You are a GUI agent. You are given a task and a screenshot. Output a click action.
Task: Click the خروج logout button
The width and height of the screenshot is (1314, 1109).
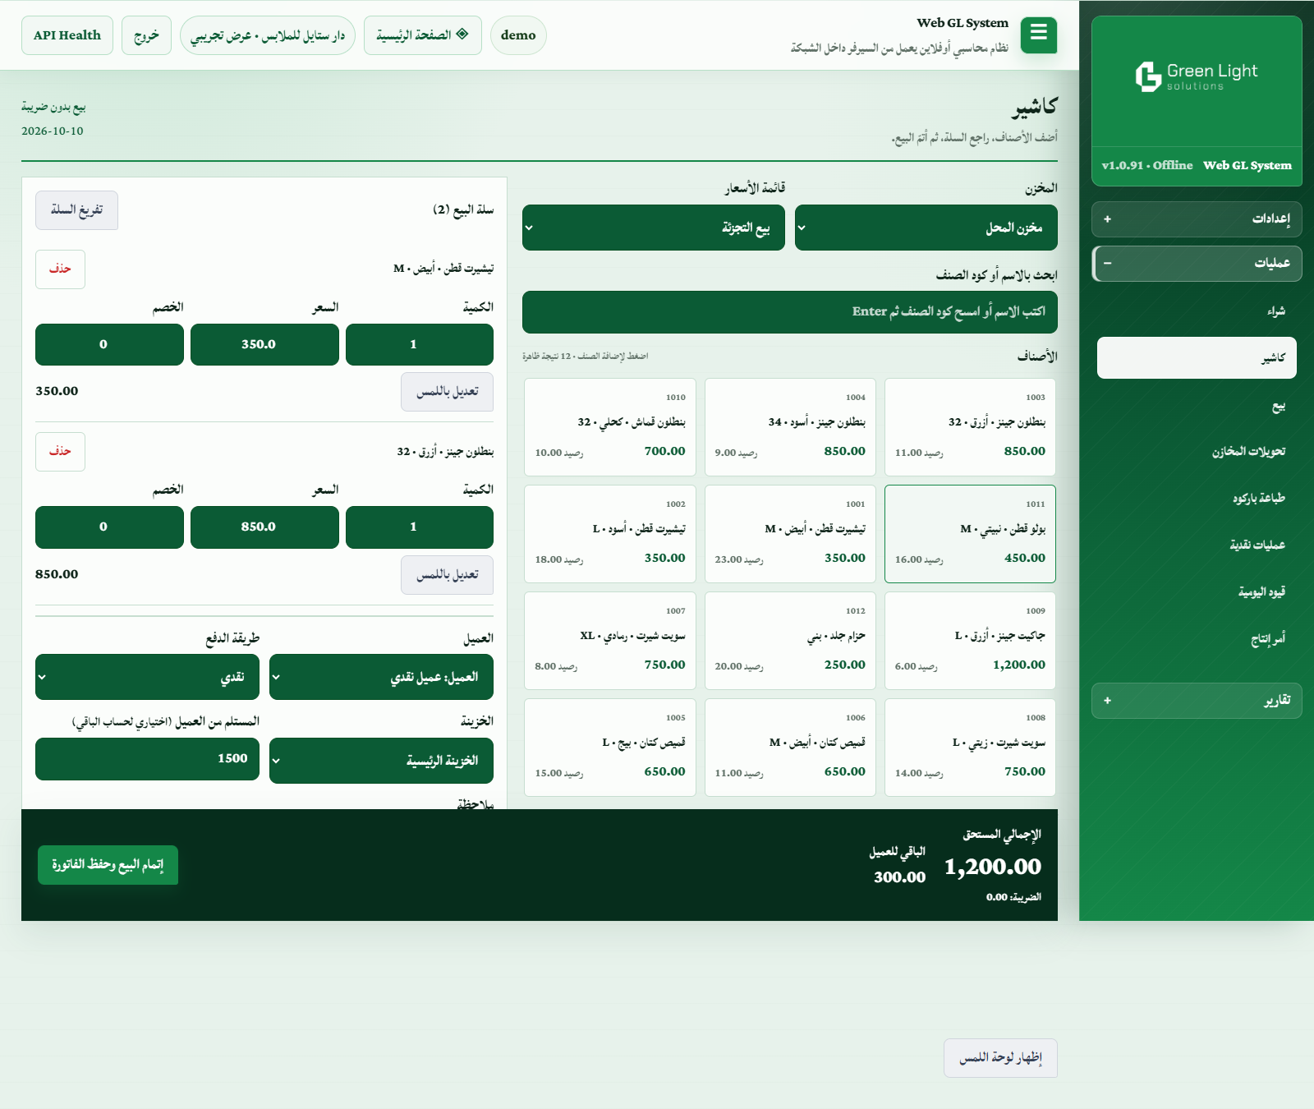click(146, 35)
